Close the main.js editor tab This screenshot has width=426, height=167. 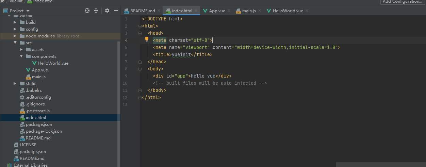[260, 11]
